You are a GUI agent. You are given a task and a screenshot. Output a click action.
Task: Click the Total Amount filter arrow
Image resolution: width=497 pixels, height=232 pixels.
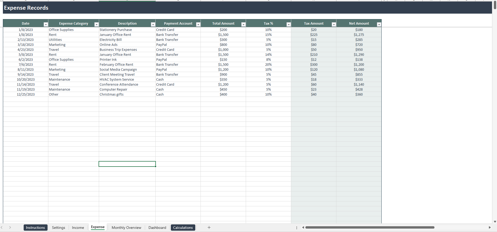point(243,24)
